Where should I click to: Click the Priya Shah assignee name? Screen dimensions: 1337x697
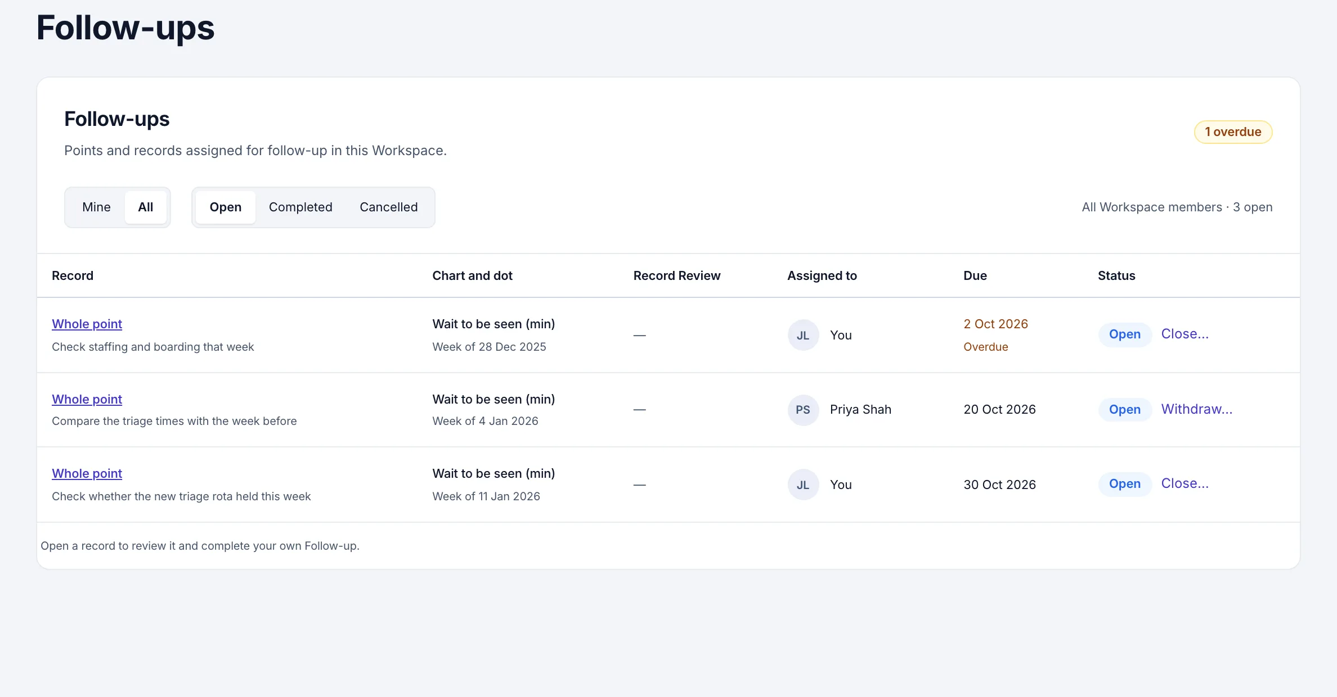[860, 409]
